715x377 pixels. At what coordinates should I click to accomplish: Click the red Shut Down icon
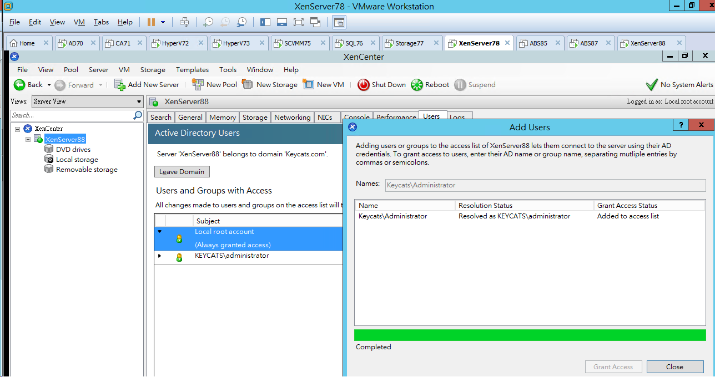[364, 85]
